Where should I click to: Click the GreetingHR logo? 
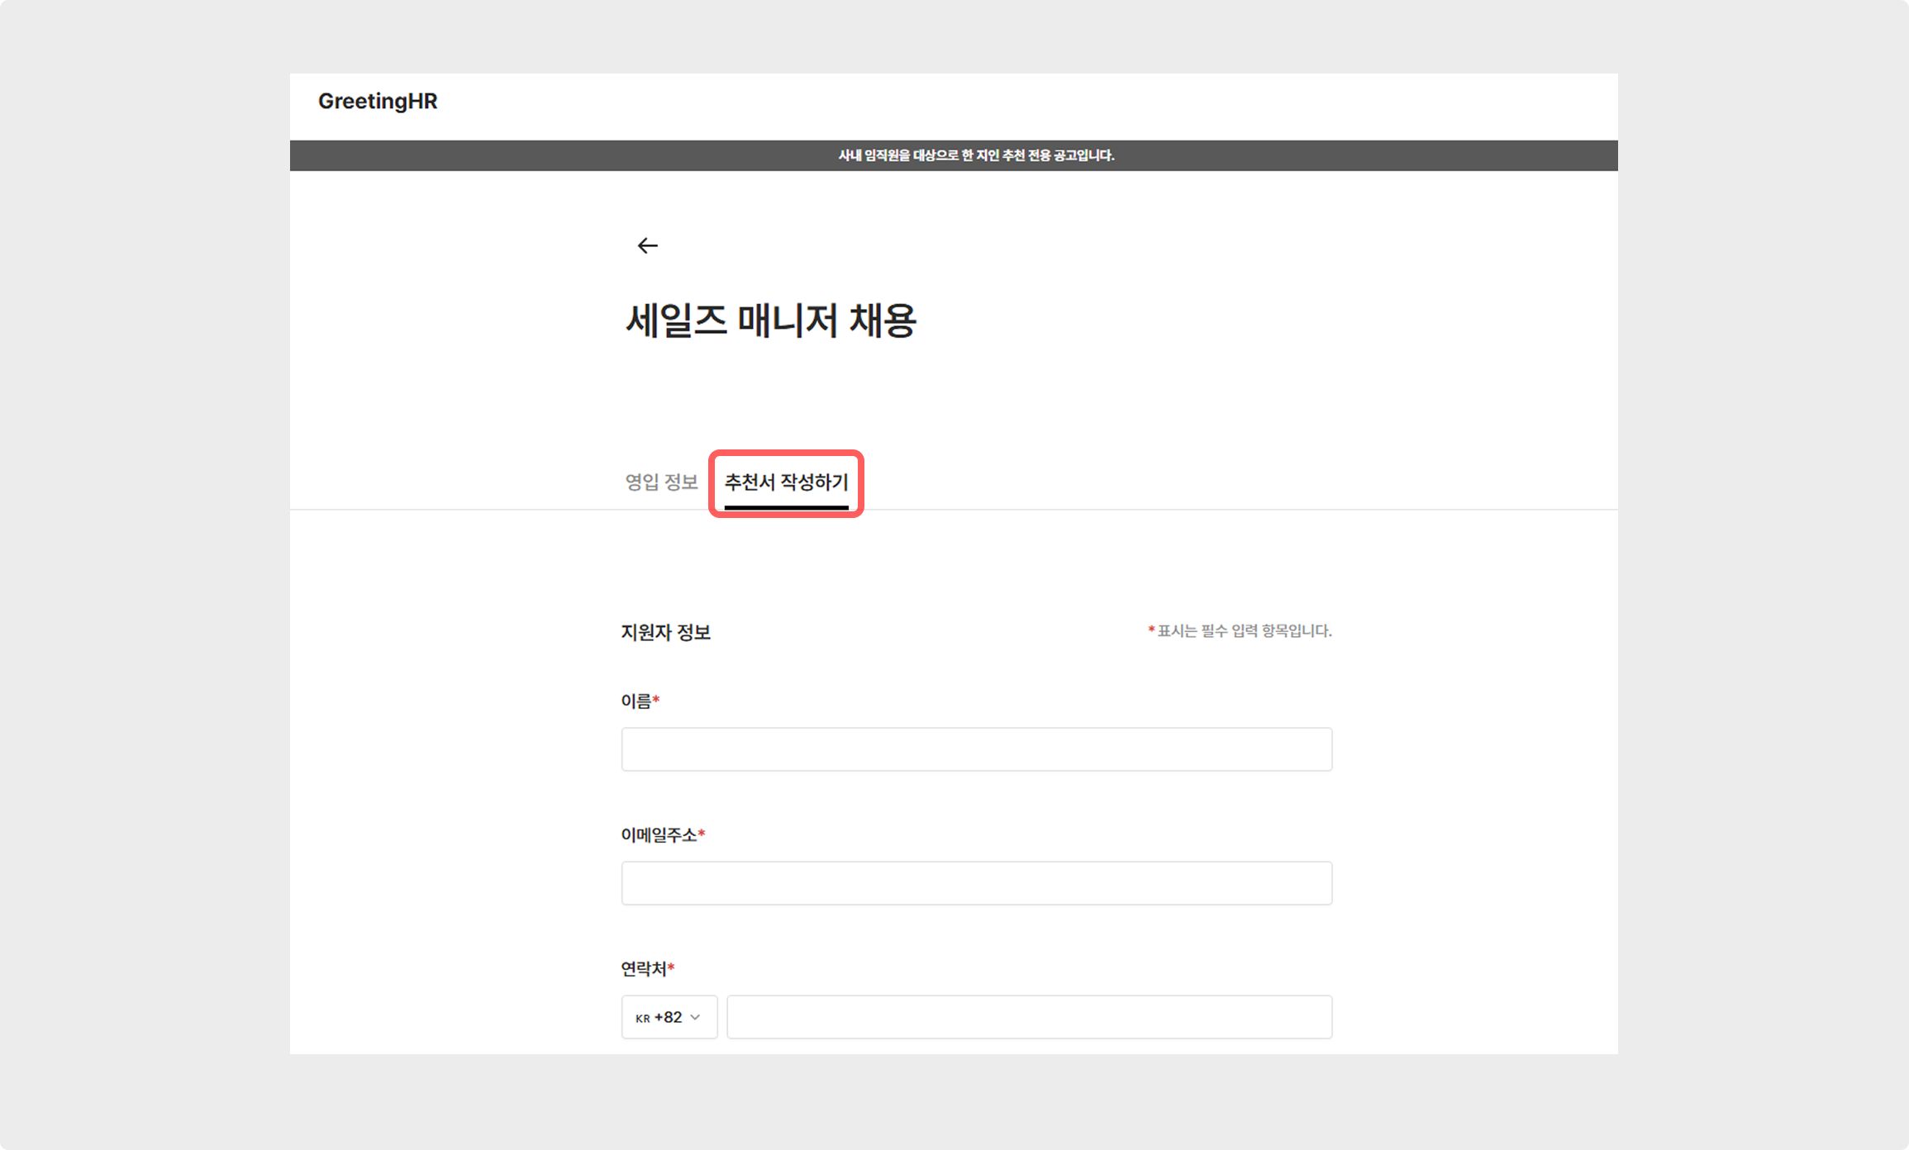coord(378,101)
